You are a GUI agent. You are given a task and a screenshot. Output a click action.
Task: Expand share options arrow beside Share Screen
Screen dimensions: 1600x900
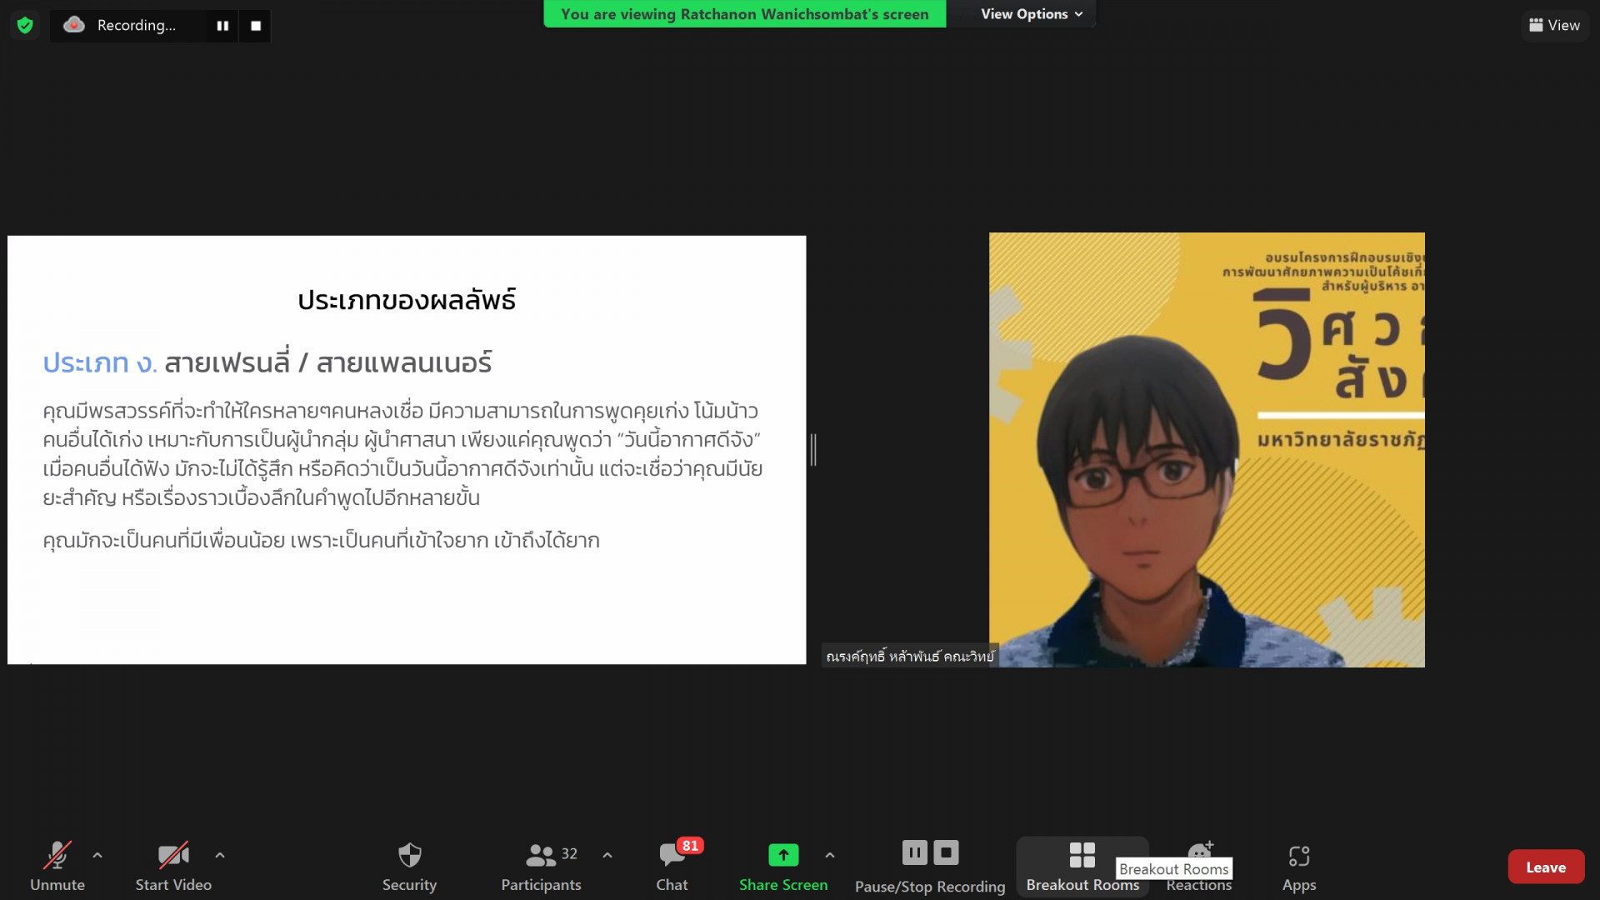point(830,855)
